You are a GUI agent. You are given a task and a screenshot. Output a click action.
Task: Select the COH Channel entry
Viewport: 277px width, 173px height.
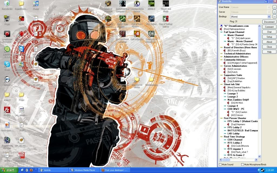235,140
